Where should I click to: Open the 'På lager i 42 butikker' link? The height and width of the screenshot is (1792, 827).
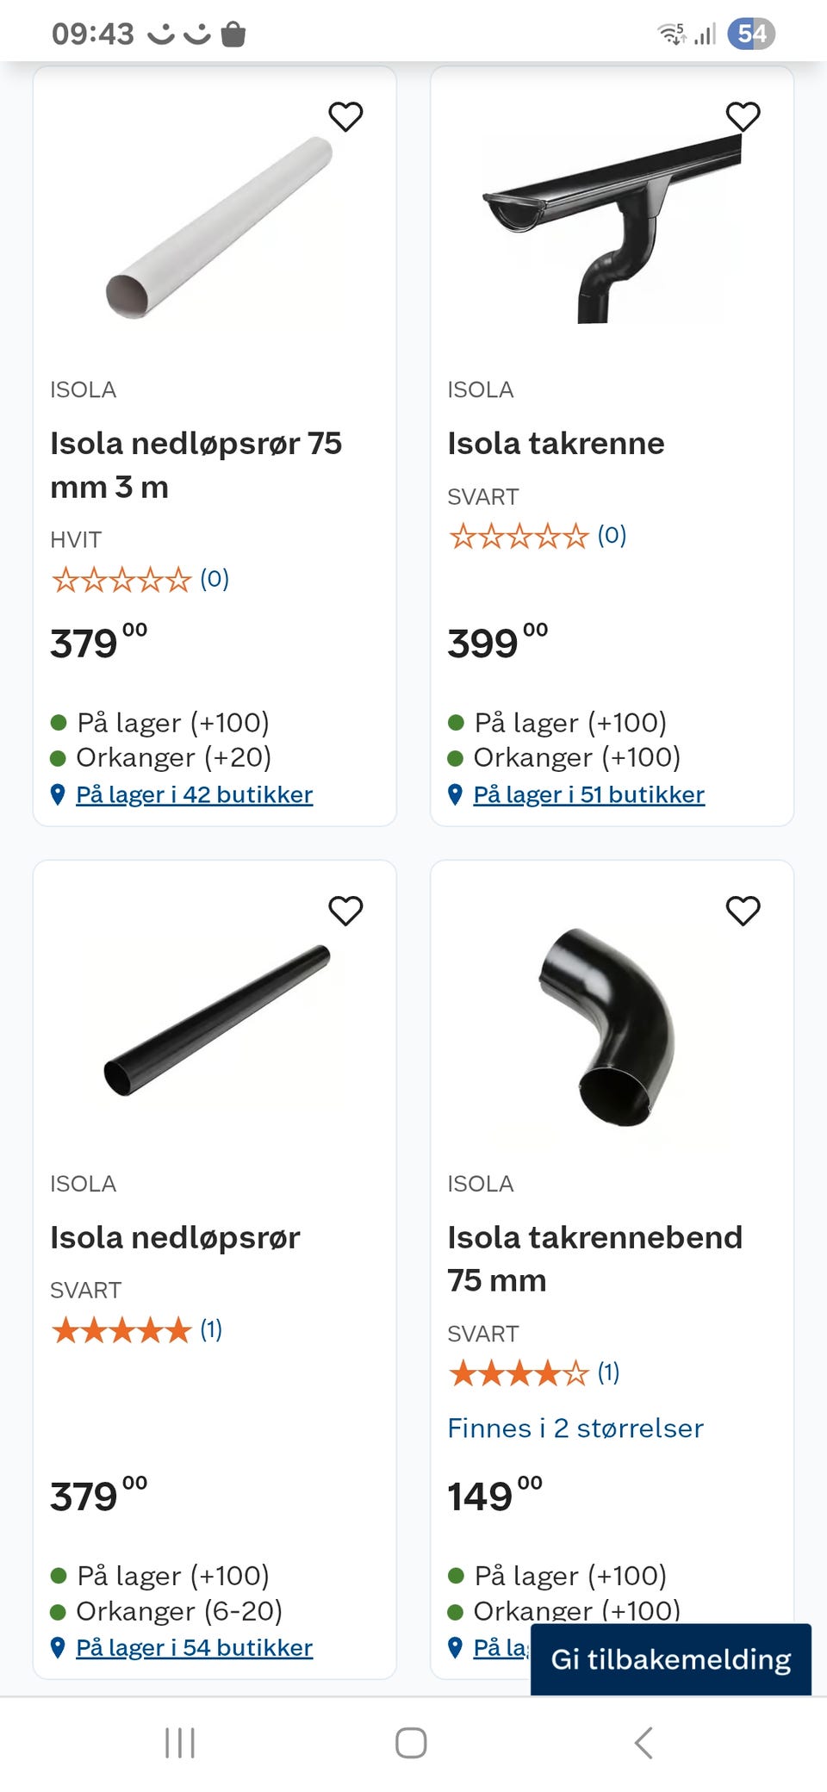[x=194, y=794]
